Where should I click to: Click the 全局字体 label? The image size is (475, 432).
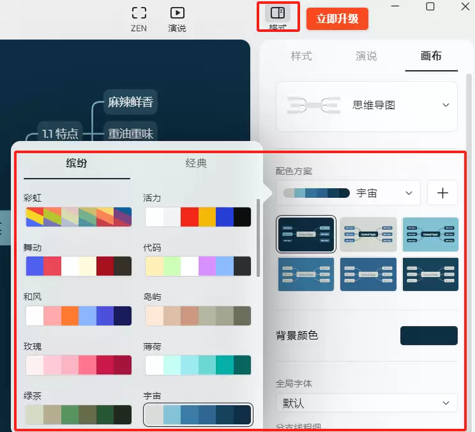294,384
